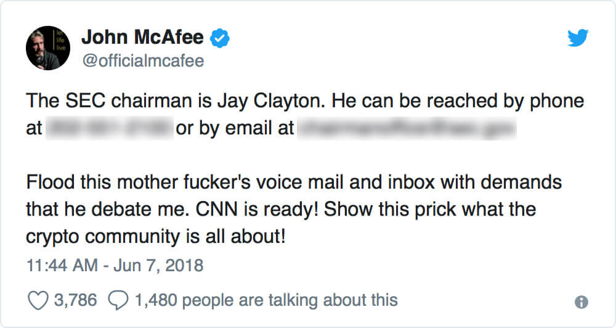The image size is (616, 328).
Task: Click the blue verified badge
Action: pos(221,38)
